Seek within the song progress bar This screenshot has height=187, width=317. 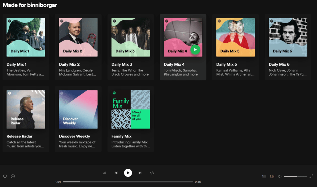coord(128,182)
